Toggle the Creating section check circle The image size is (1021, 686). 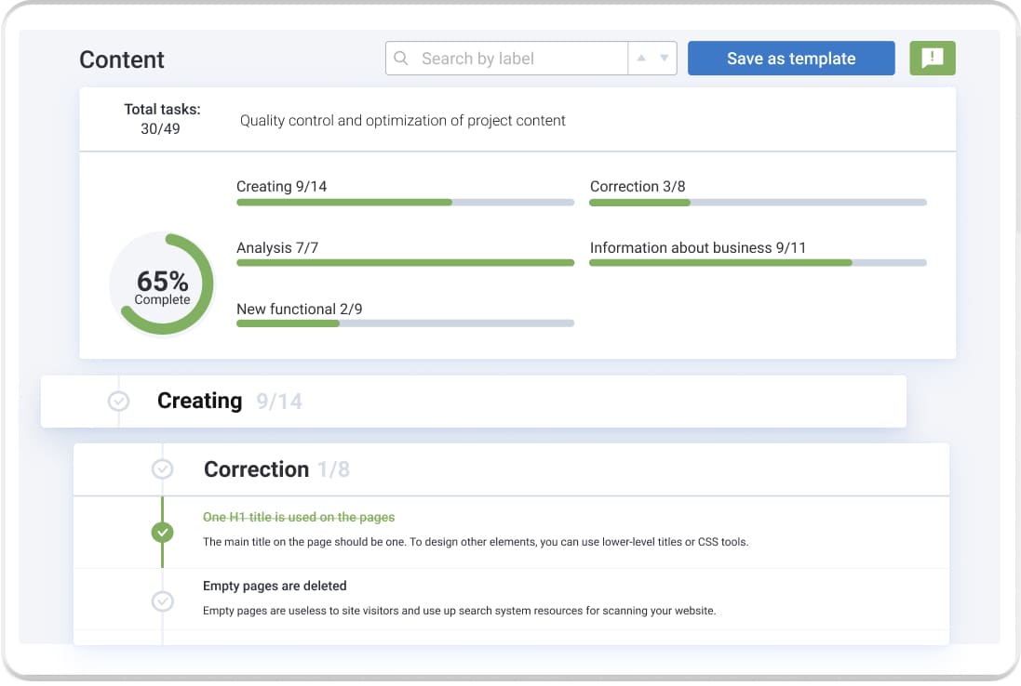(x=119, y=401)
